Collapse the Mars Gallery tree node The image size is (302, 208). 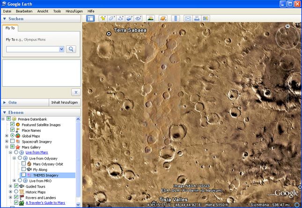pyautogui.click(x=7, y=147)
